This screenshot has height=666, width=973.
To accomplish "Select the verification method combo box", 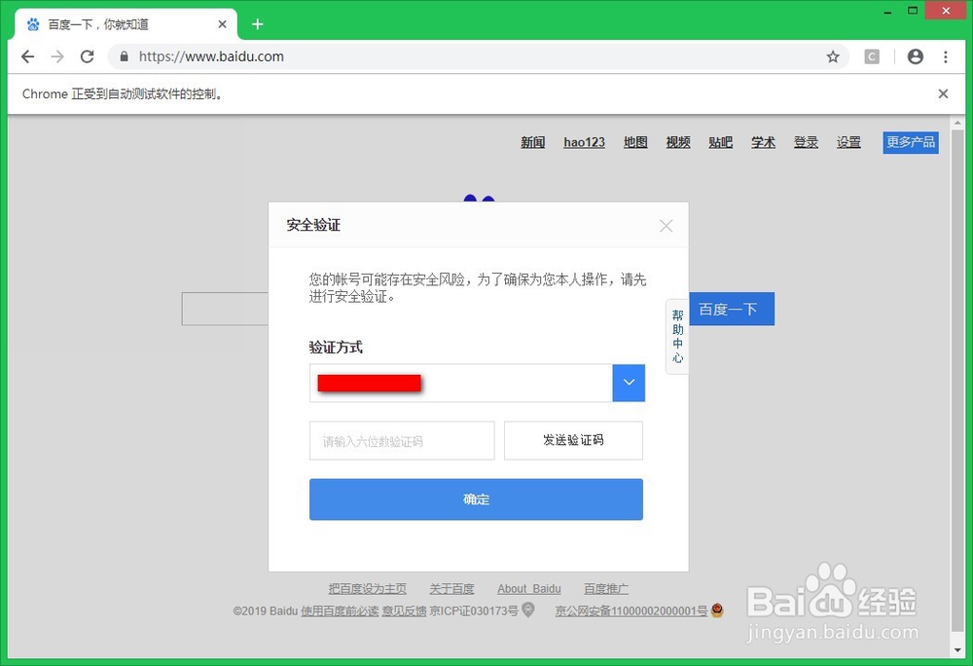I will pyautogui.click(x=477, y=383).
